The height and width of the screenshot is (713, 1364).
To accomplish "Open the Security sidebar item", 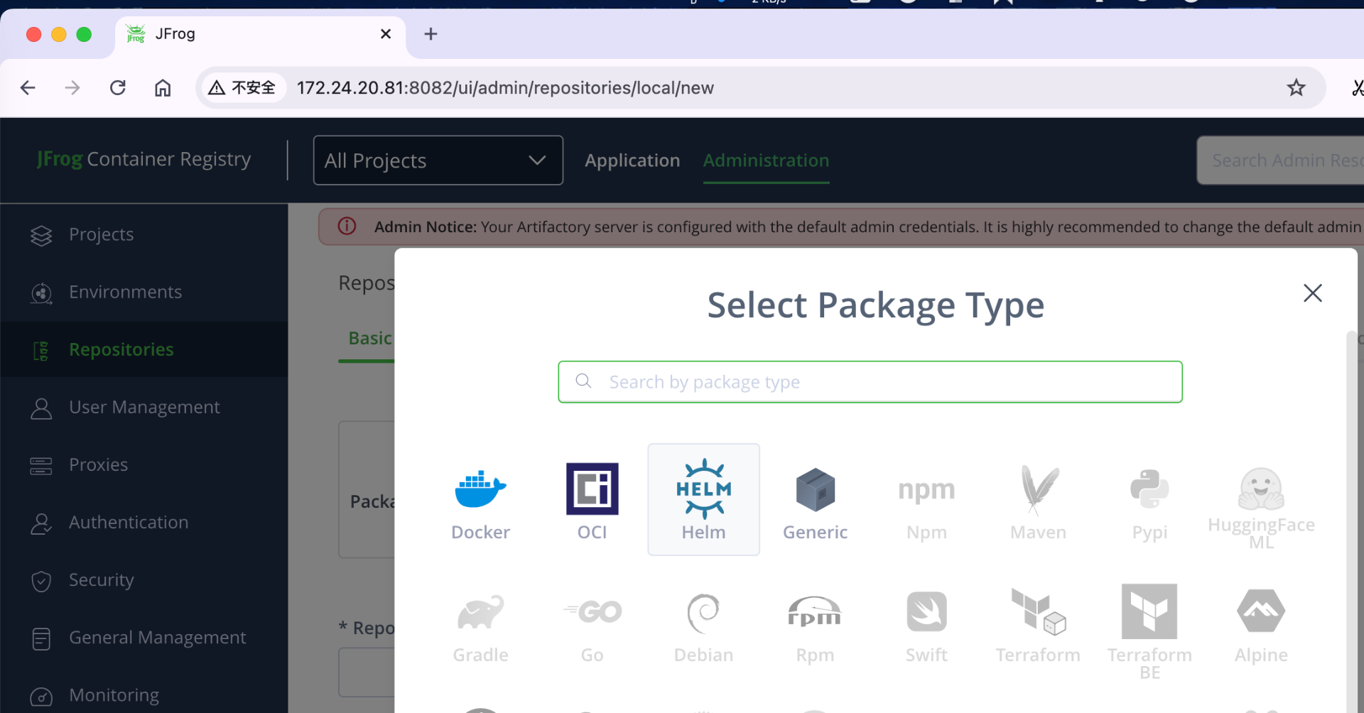I will 101,579.
